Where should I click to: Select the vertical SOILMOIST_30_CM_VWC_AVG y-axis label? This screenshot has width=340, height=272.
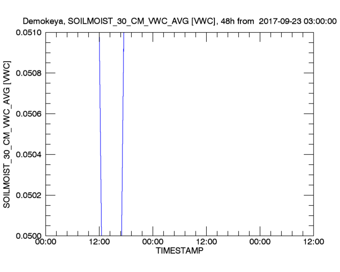coord(8,134)
